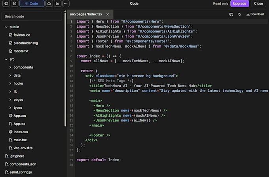
Task: Open the document view icon
Action: click(15, 4)
